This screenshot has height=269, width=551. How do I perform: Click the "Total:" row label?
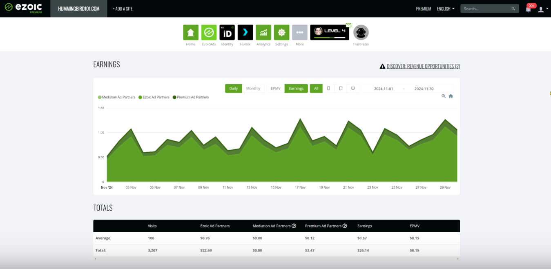click(x=100, y=250)
